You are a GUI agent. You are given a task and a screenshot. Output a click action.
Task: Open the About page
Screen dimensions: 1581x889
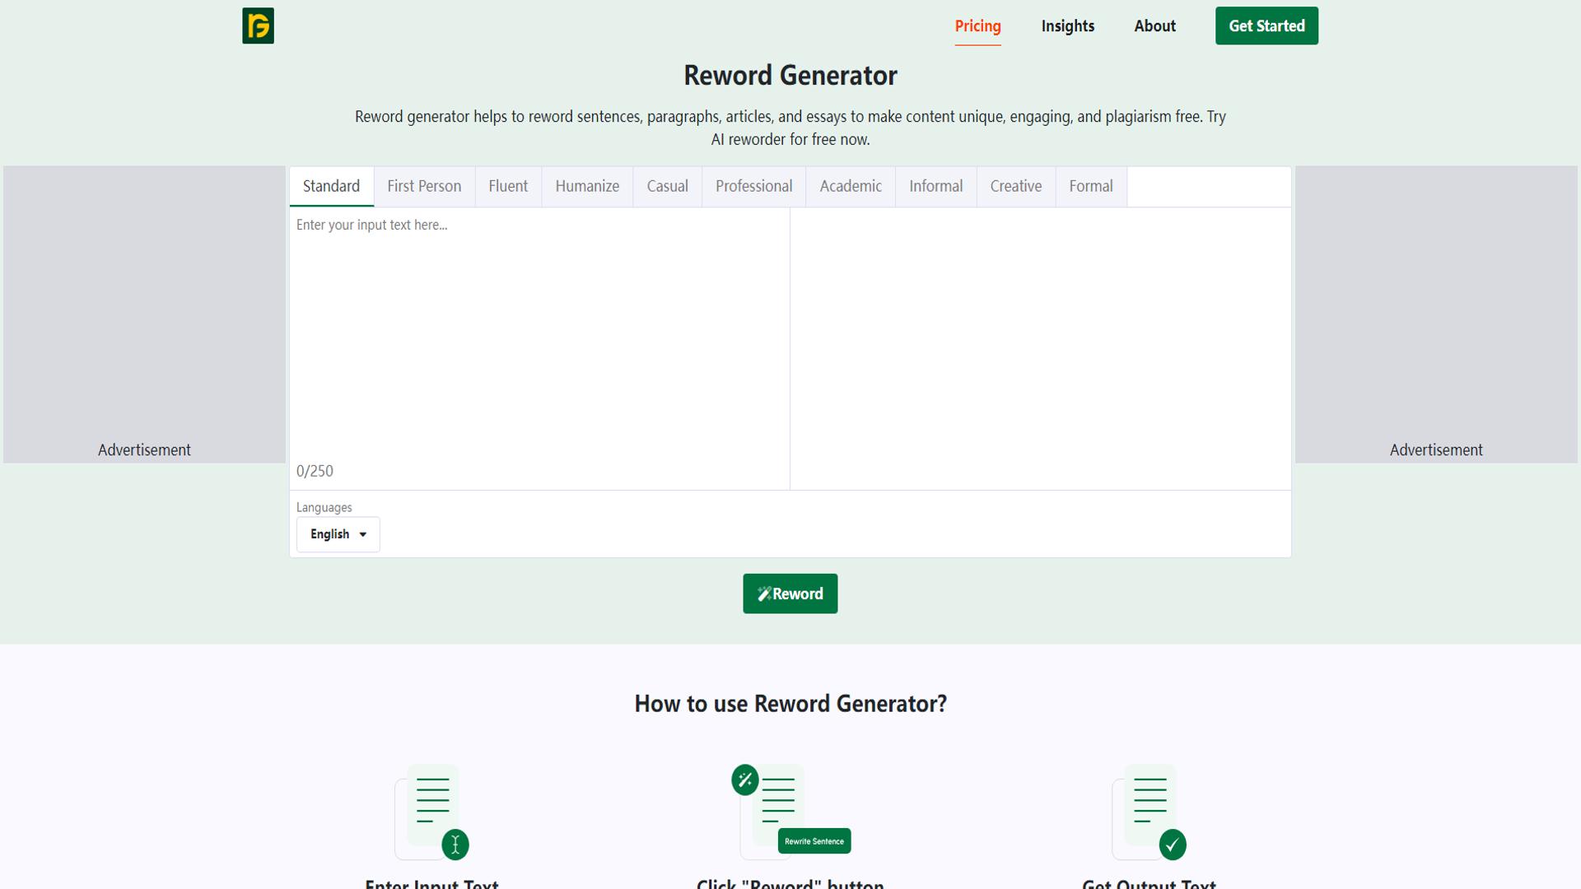[1154, 26]
